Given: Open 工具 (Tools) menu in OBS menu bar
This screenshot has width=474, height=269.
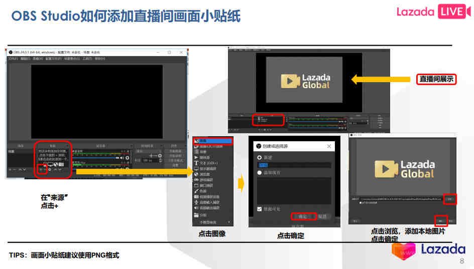Looking at the screenshot, I should 87,59.
